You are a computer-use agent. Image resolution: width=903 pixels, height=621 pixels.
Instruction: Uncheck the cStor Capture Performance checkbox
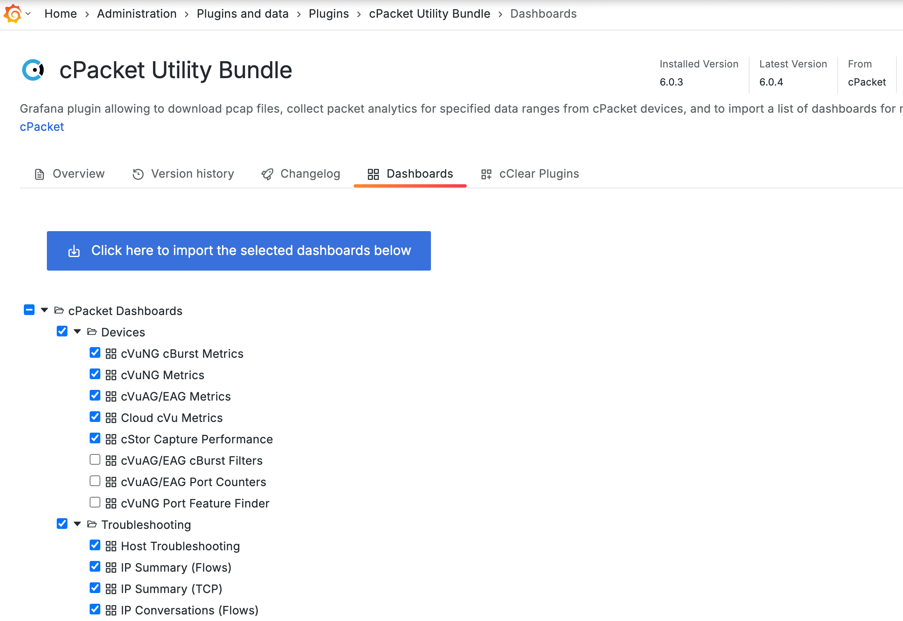[x=95, y=438]
